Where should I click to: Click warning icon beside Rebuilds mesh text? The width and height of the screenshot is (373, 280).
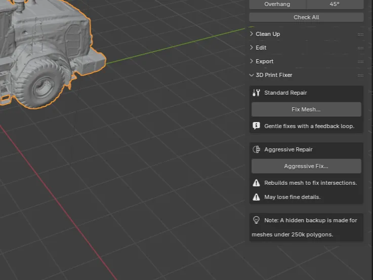point(256,183)
